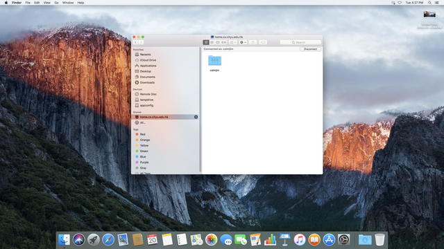The image size is (444, 249).
Task: Launch Safari from the Dock
Action: (108, 240)
